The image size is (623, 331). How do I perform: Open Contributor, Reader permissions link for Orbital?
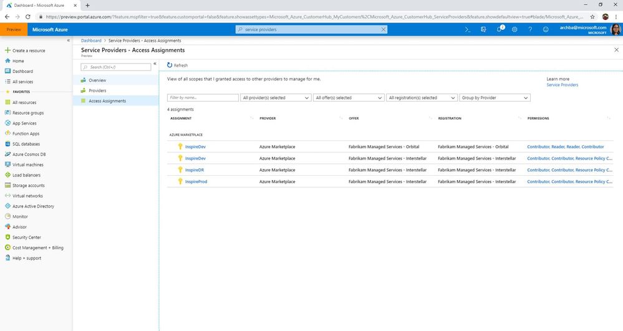coord(566,146)
